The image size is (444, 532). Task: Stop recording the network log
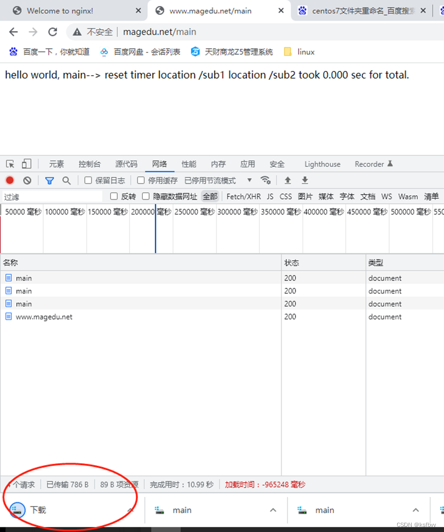[x=10, y=180]
